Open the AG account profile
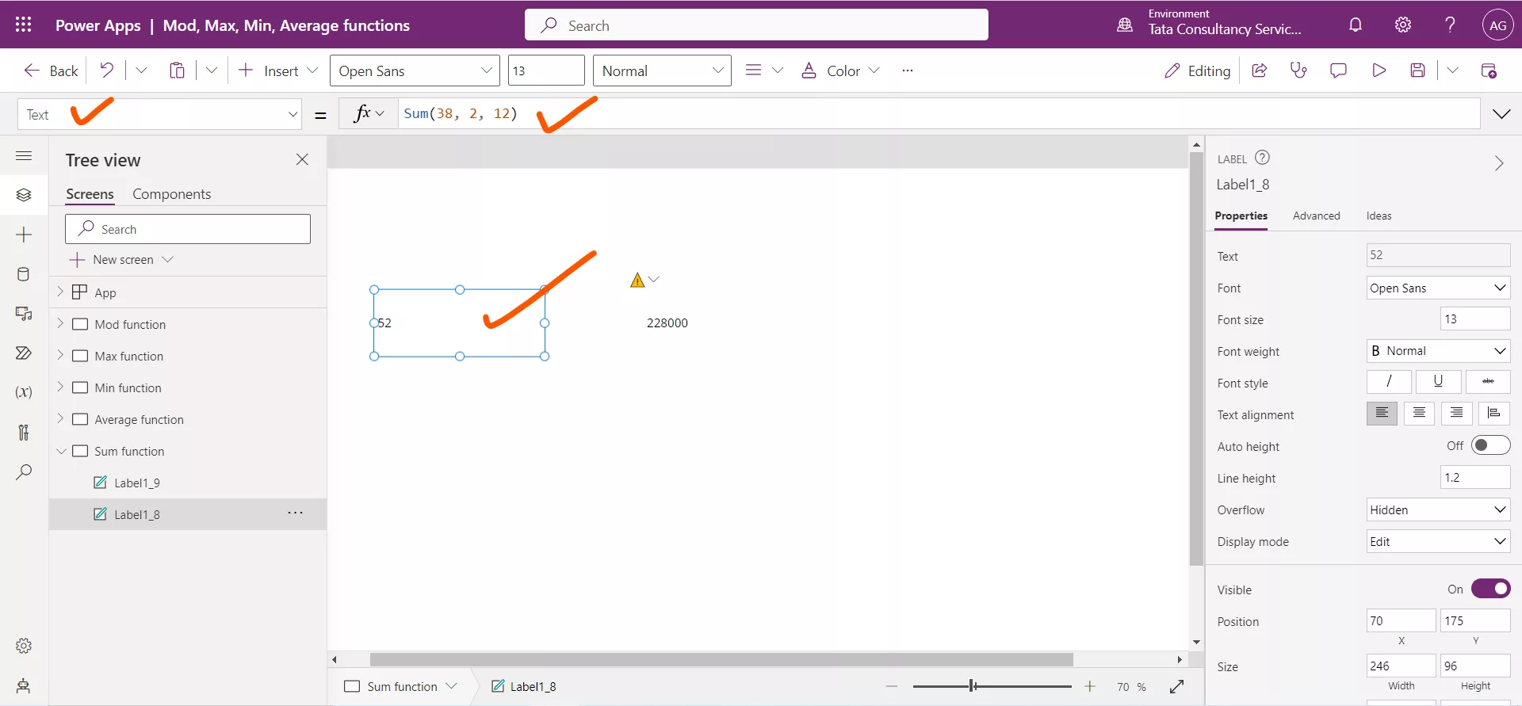 [x=1497, y=25]
